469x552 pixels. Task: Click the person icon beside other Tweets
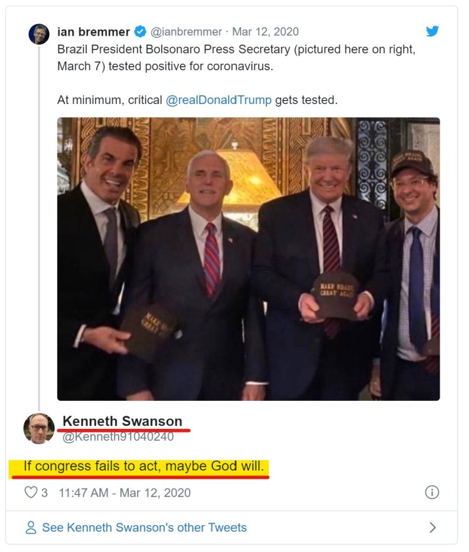tap(31, 528)
